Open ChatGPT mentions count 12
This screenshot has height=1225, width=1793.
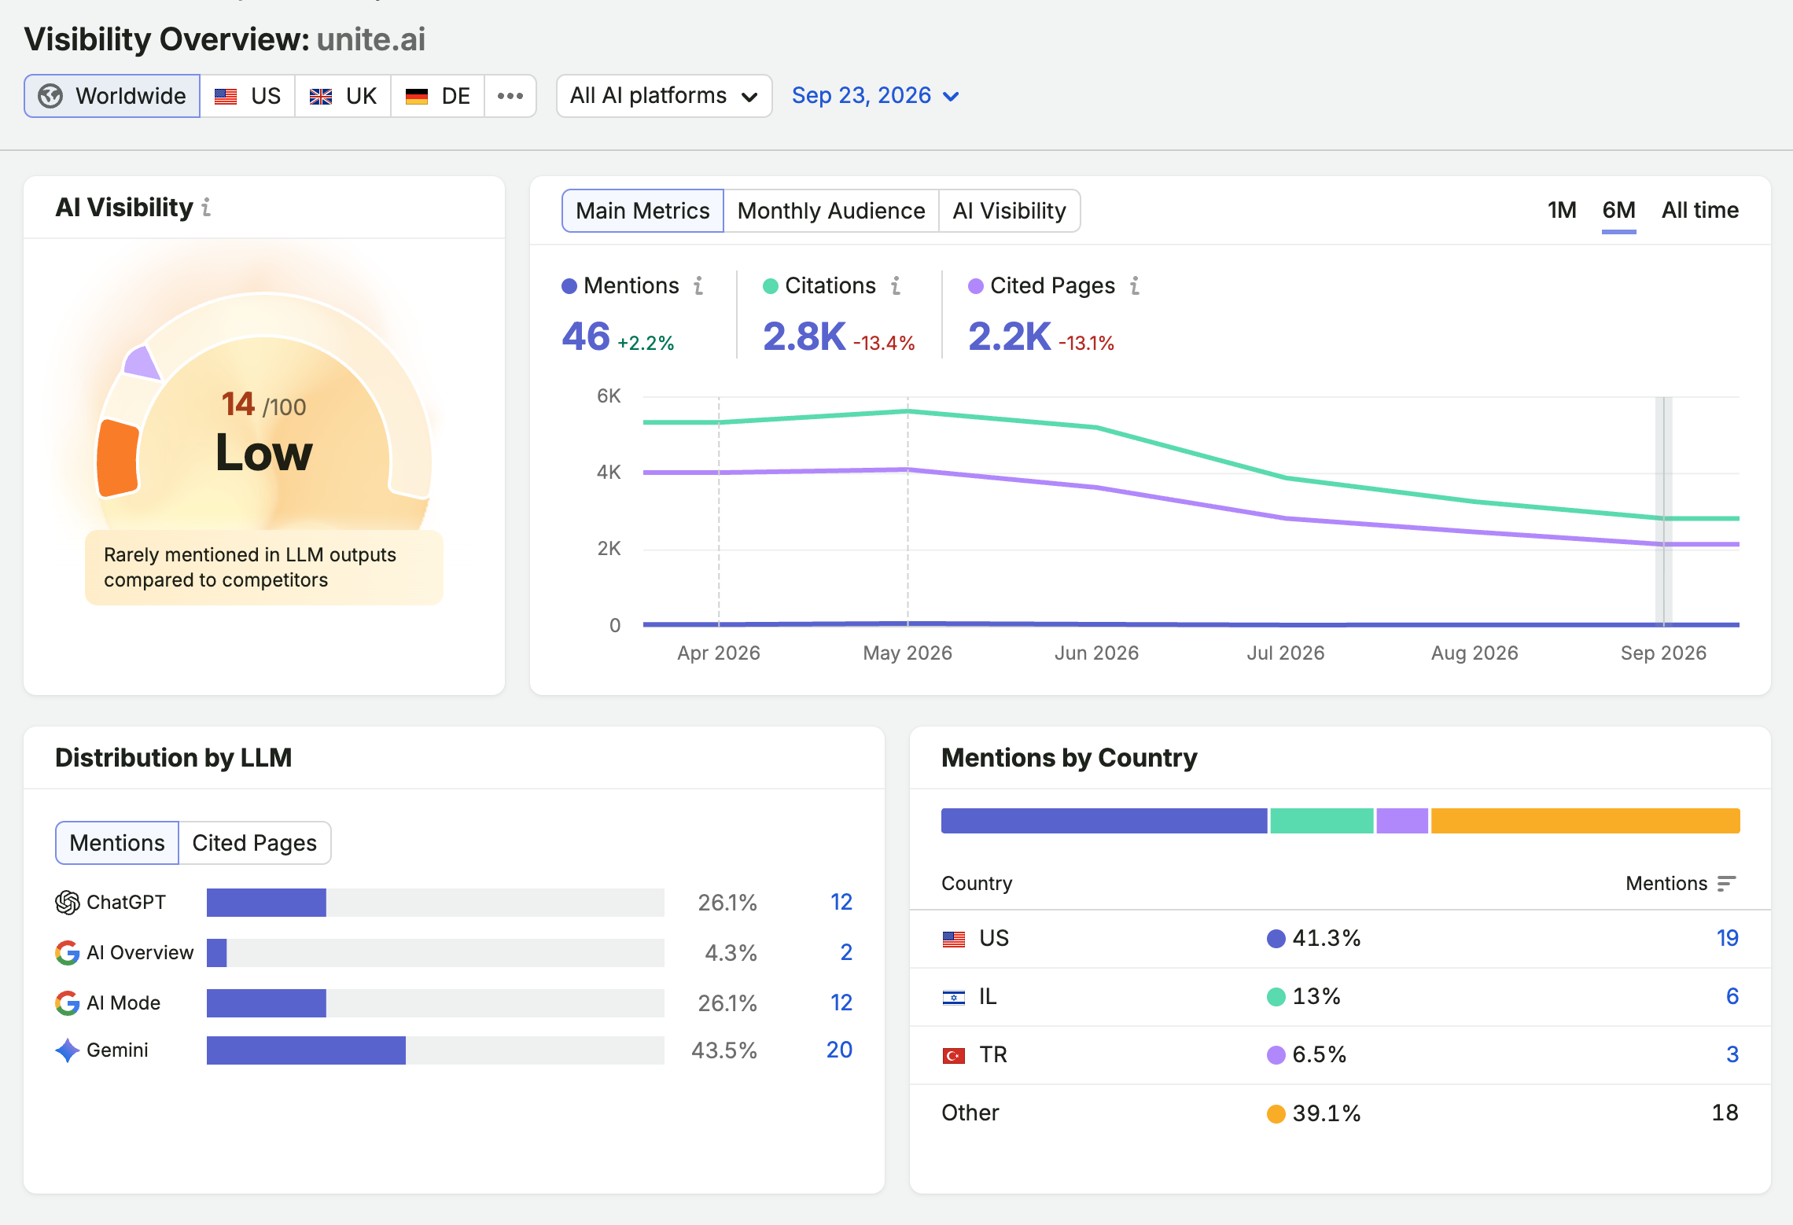click(841, 903)
